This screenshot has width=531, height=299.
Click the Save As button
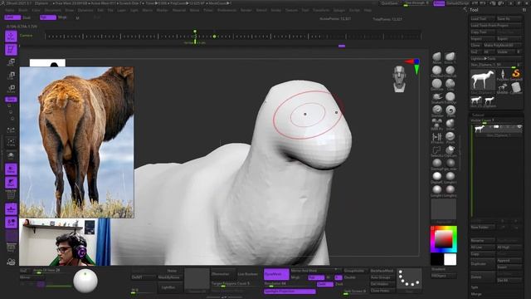[509, 19]
